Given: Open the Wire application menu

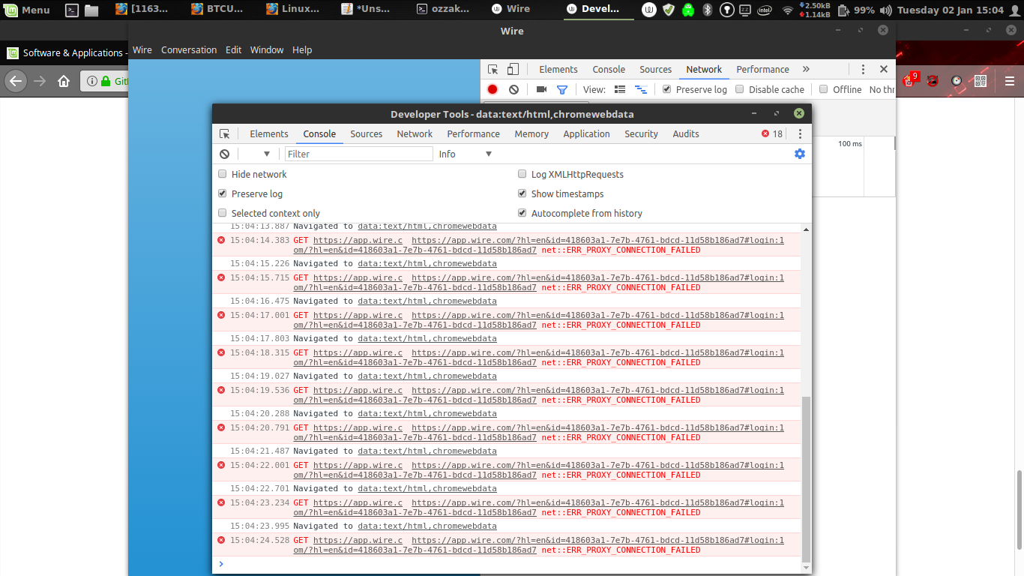Looking at the screenshot, I should click(142, 49).
